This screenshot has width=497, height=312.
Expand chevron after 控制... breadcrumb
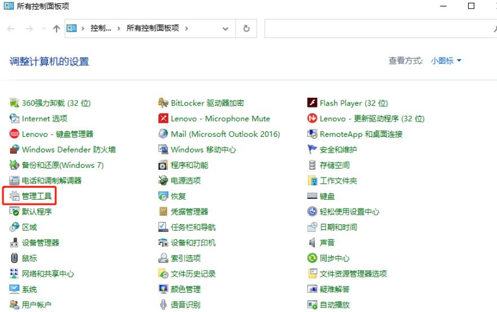click(118, 29)
